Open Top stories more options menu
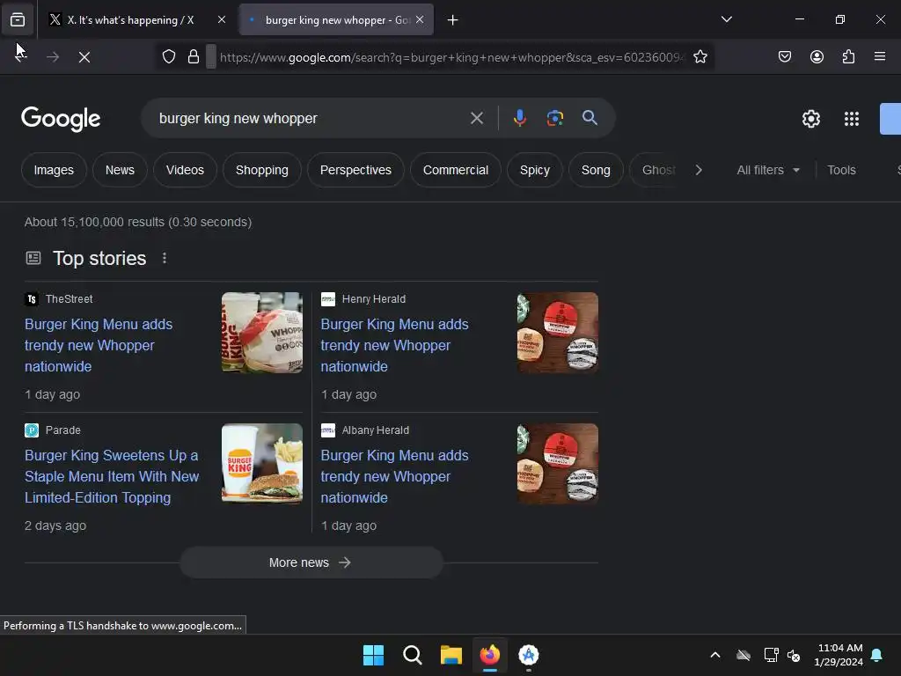 point(165,258)
